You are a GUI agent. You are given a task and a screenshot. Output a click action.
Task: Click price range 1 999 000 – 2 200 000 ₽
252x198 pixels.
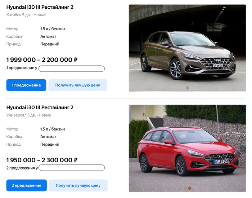click(42, 60)
